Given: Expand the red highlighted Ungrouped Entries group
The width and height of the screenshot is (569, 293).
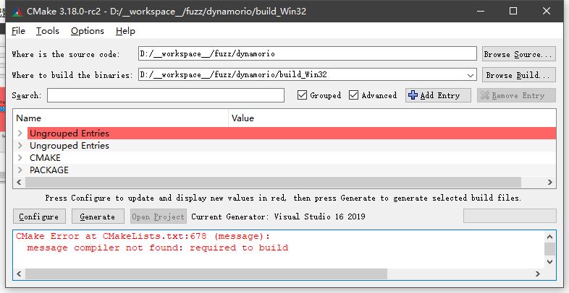Looking at the screenshot, I should (20, 133).
